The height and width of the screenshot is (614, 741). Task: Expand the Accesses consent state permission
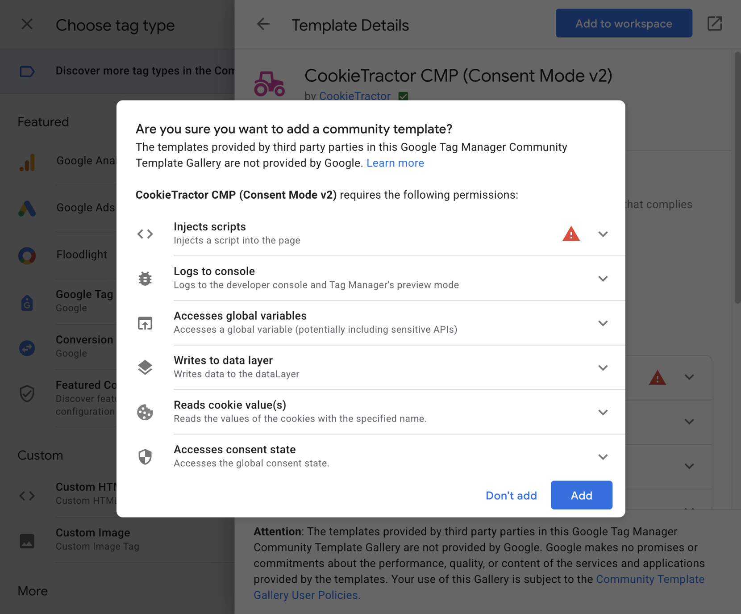(x=603, y=457)
